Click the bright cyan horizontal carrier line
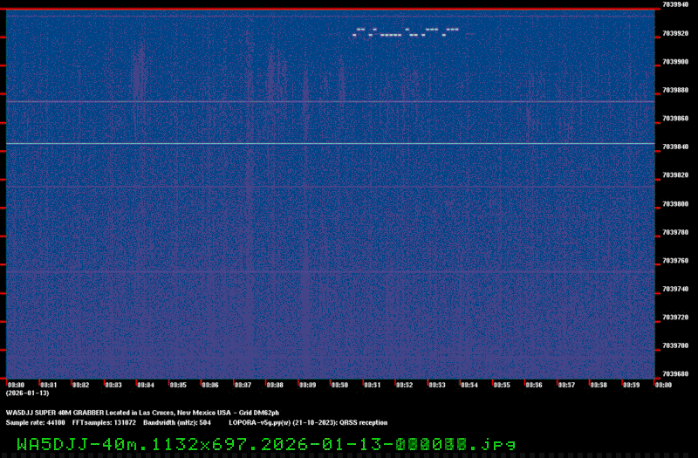This screenshot has height=458, width=698. [330, 143]
